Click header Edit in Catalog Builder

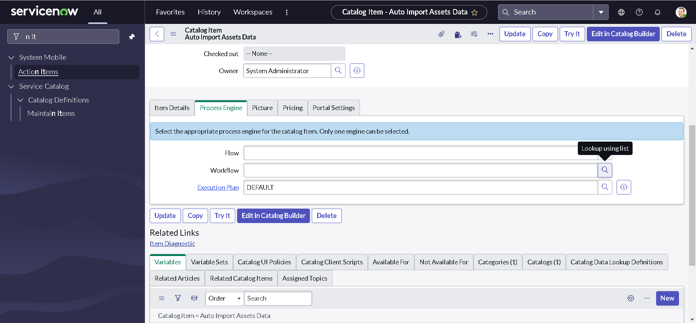[x=623, y=34]
